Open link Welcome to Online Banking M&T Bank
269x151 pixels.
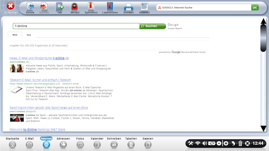[37, 129]
